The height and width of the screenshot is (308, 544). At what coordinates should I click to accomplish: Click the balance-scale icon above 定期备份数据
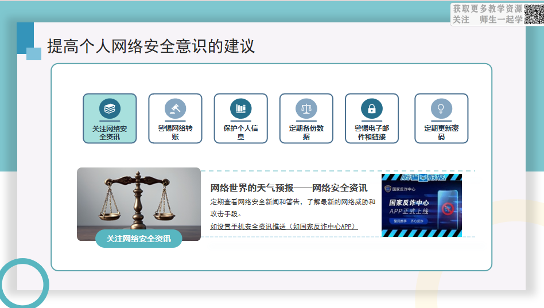[306, 108]
